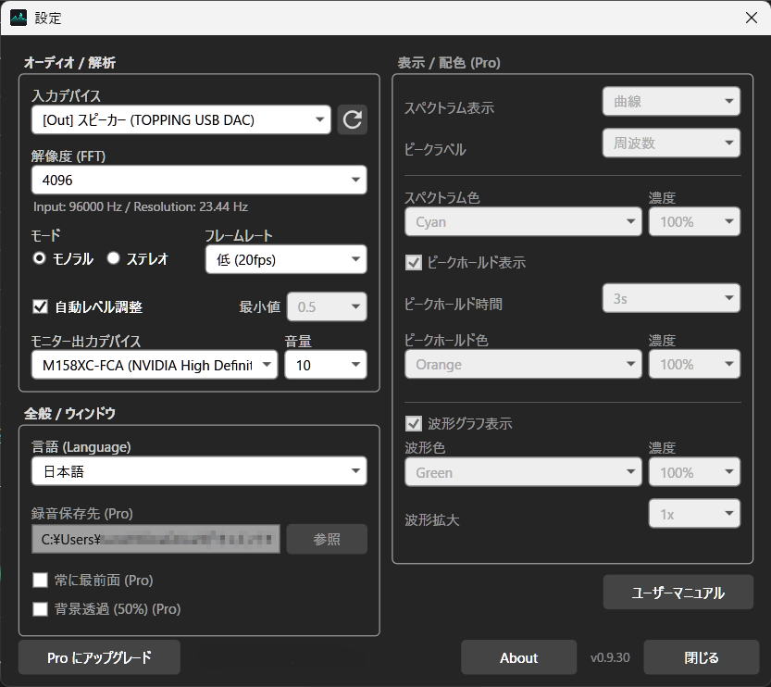Open the ピークラベル 周波数 dropdown
The image size is (771, 687).
pos(671,144)
